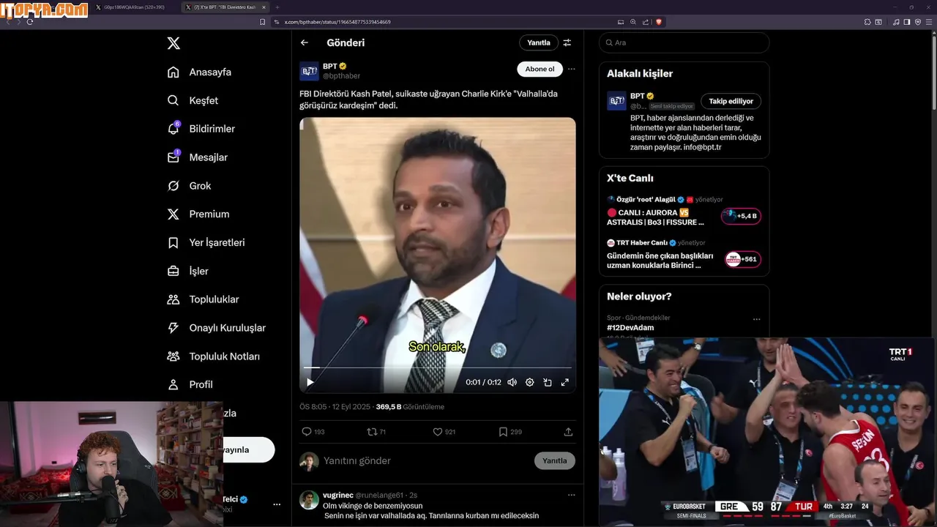The image size is (937, 527).
Task: Open the BPT profile avatar in post
Action: coord(309,71)
